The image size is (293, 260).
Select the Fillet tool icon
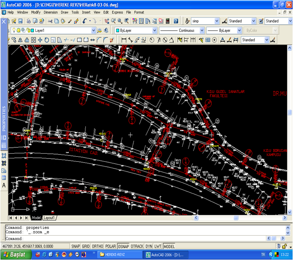[x=105, y=40]
